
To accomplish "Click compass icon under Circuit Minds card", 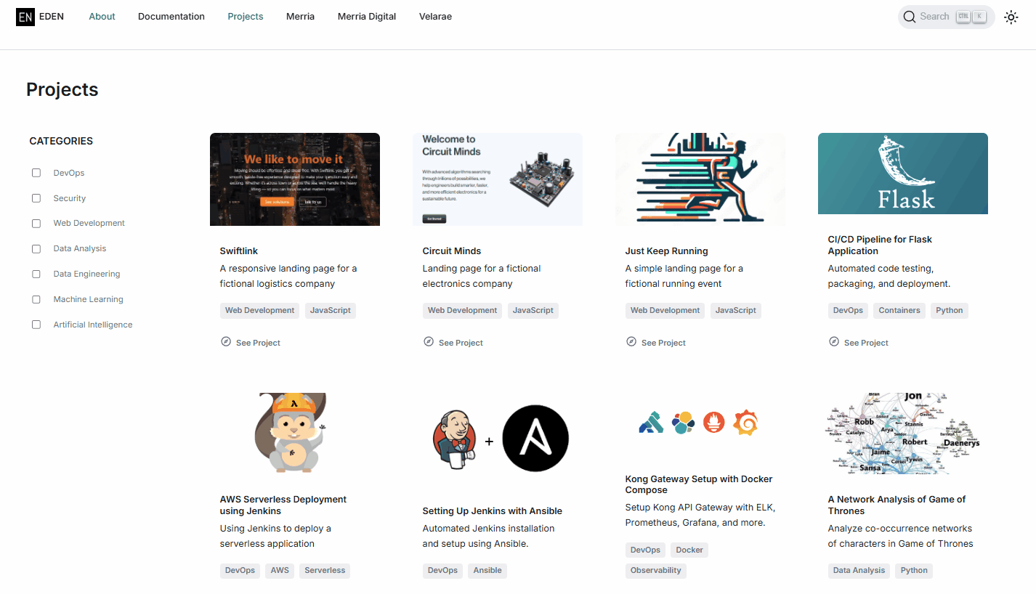I will [x=429, y=341].
